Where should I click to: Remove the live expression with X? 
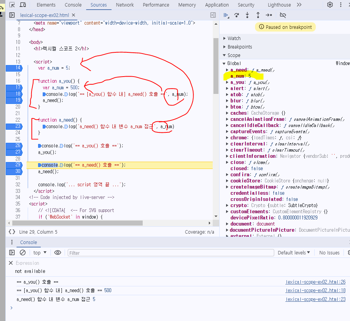click(x=11, y=263)
